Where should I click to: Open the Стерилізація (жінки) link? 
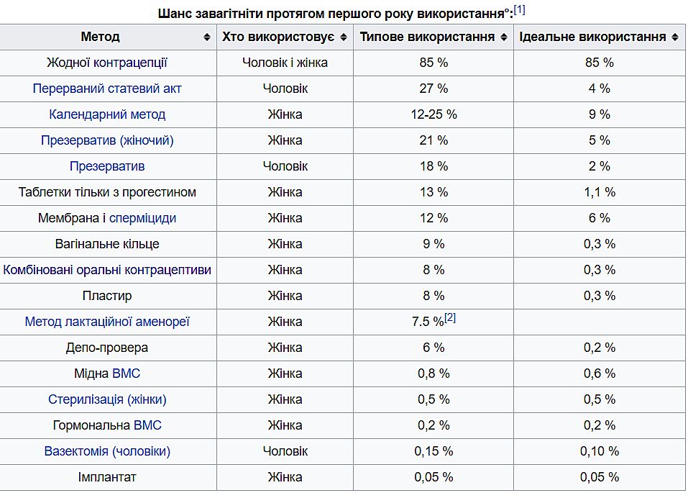pos(107,399)
